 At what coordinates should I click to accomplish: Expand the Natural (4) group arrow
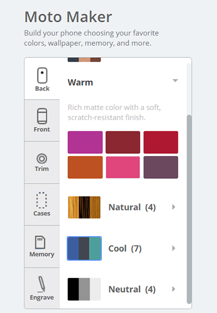[x=174, y=207]
